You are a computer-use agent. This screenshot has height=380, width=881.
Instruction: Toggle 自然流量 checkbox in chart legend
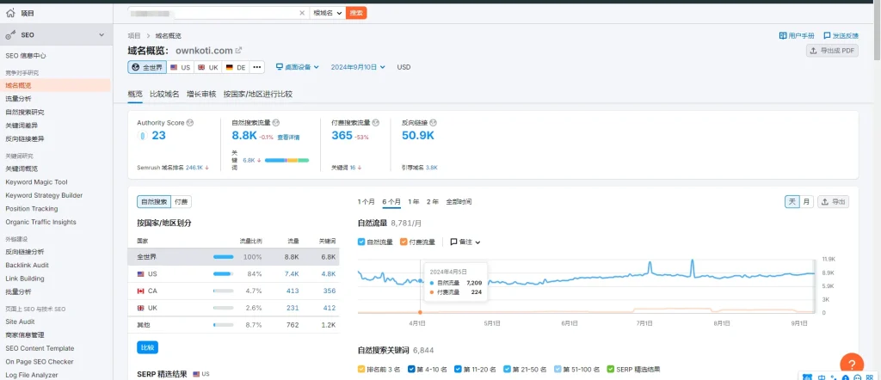click(361, 242)
